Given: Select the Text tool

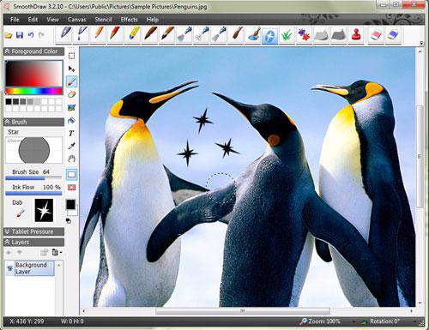Looking at the screenshot, I should (x=71, y=133).
